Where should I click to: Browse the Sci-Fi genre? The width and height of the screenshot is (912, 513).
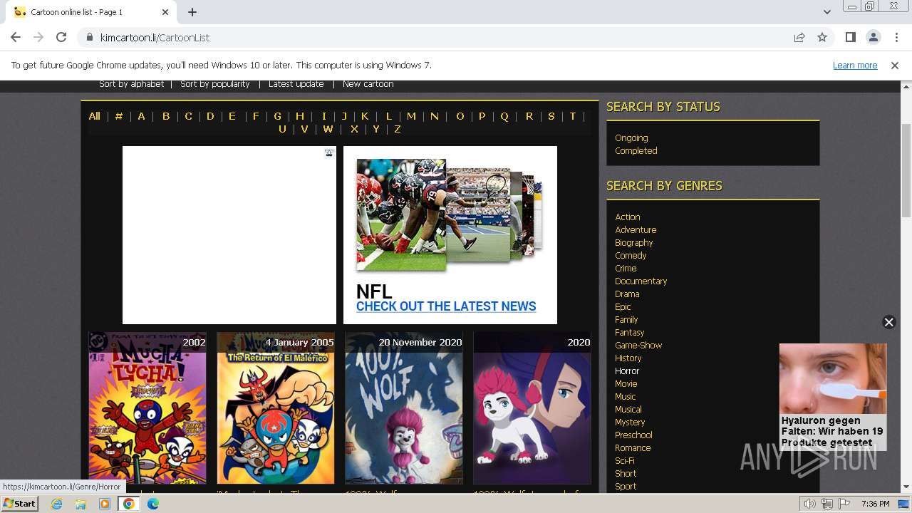625,461
